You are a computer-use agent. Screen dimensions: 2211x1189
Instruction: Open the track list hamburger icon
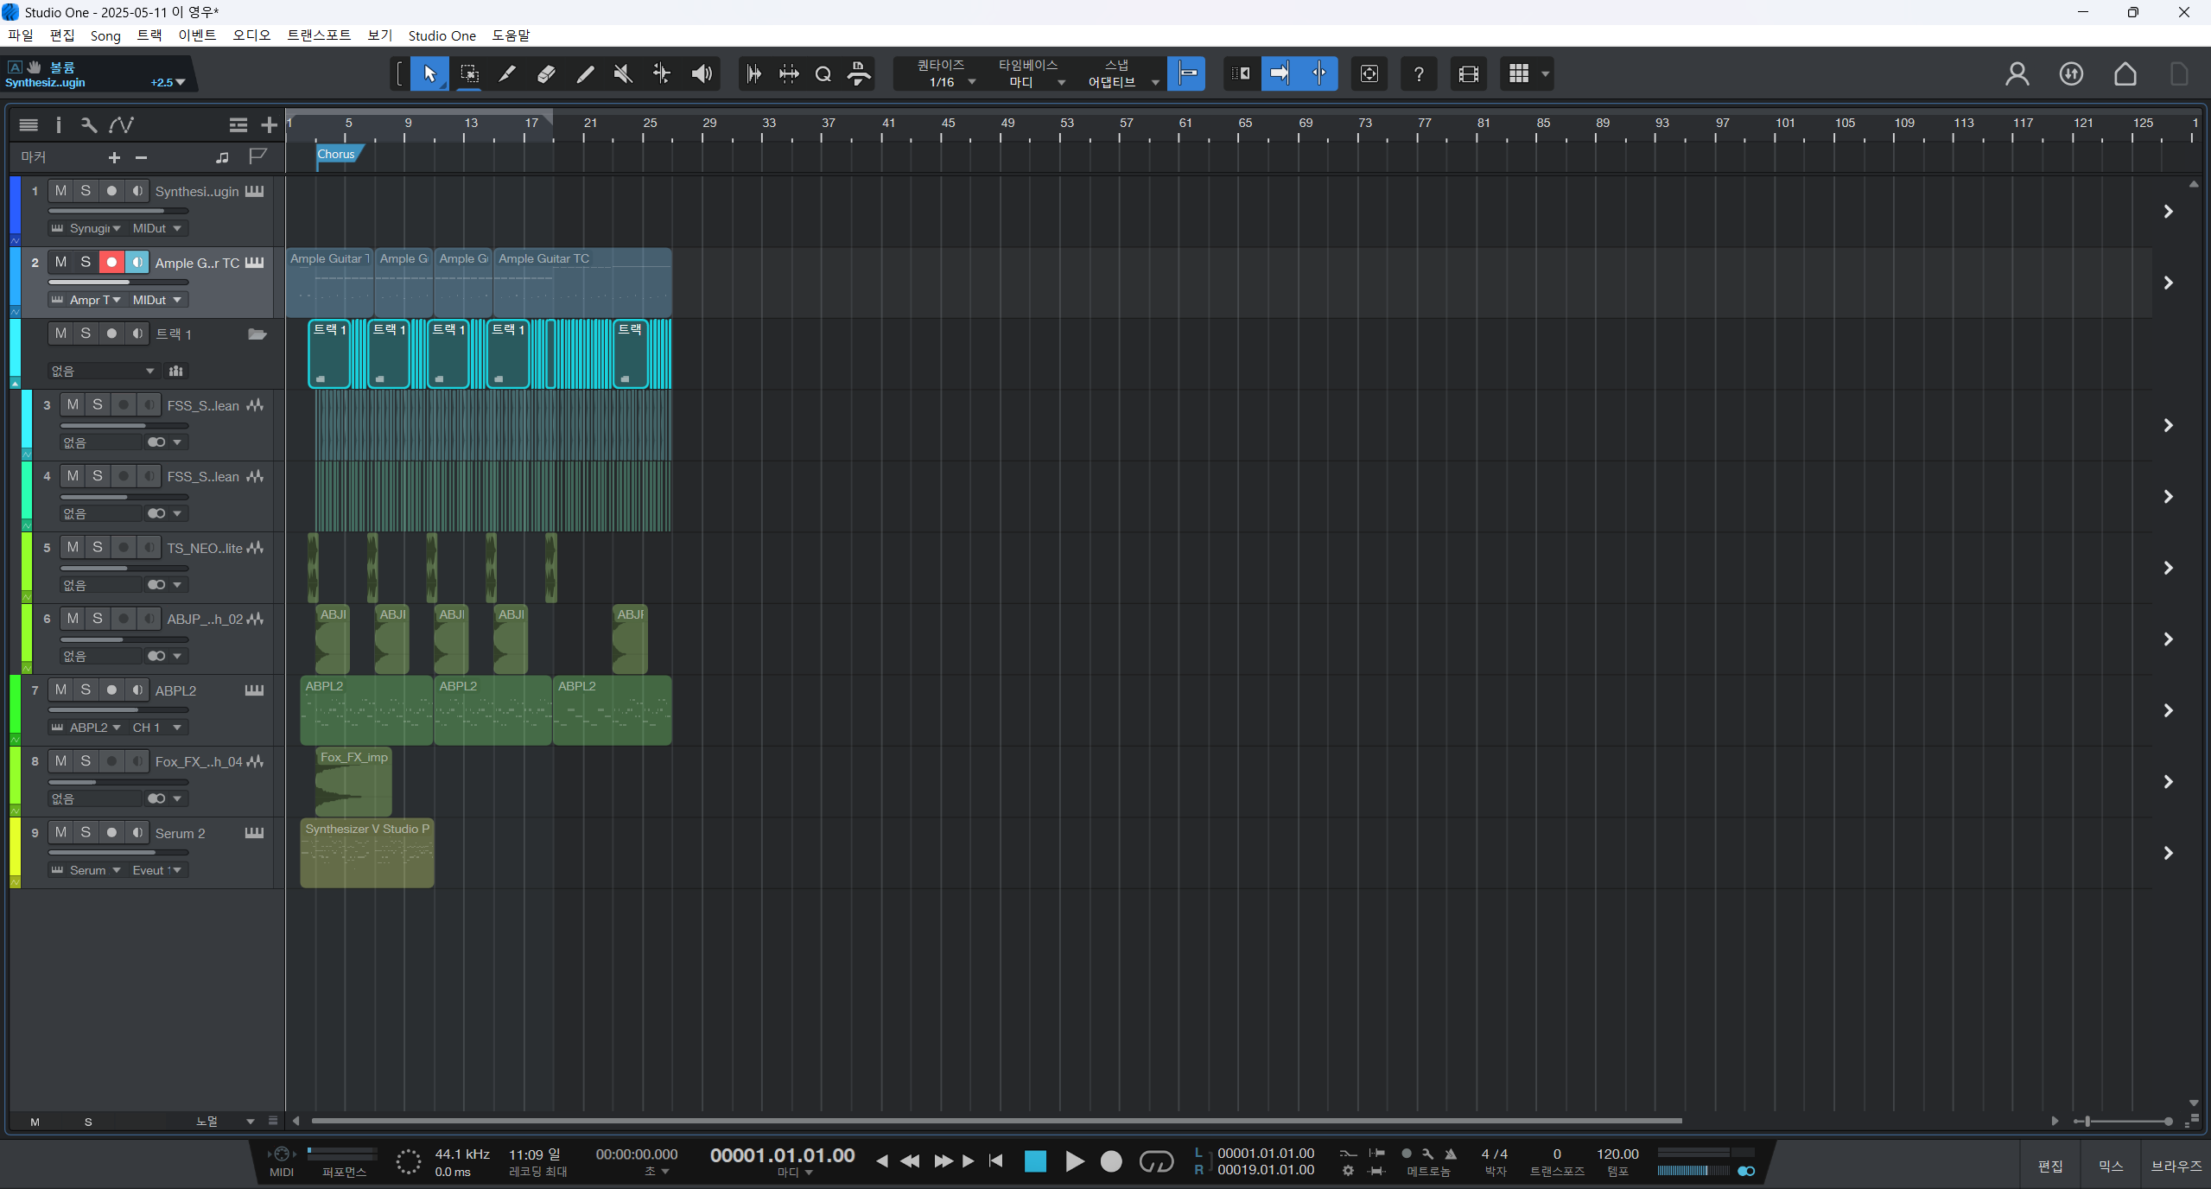click(x=29, y=125)
